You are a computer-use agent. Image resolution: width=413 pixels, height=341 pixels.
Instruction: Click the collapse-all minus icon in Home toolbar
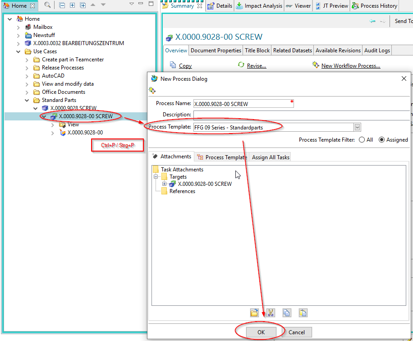point(62,5)
